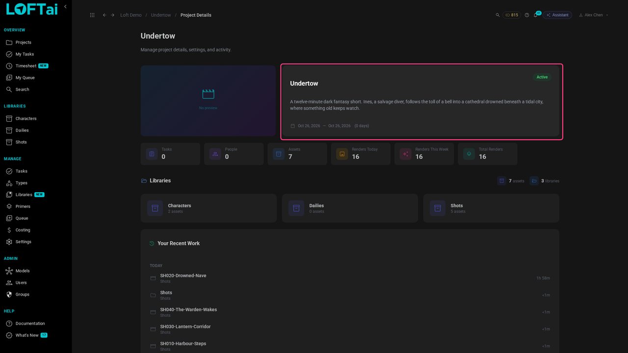This screenshot has height=353, width=628.
Task: Go forward with the right arrow
Action: coord(112,15)
